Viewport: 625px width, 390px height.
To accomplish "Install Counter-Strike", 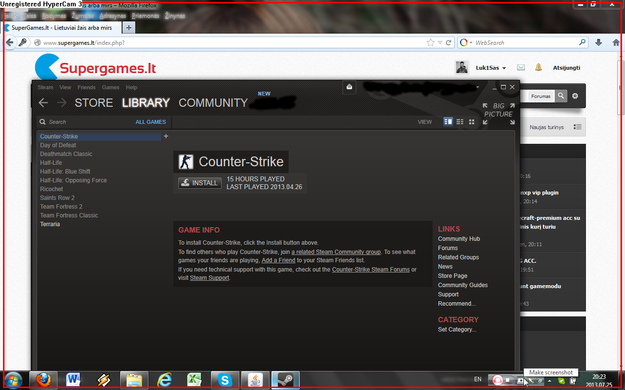I will pyautogui.click(x=200, y=183).
